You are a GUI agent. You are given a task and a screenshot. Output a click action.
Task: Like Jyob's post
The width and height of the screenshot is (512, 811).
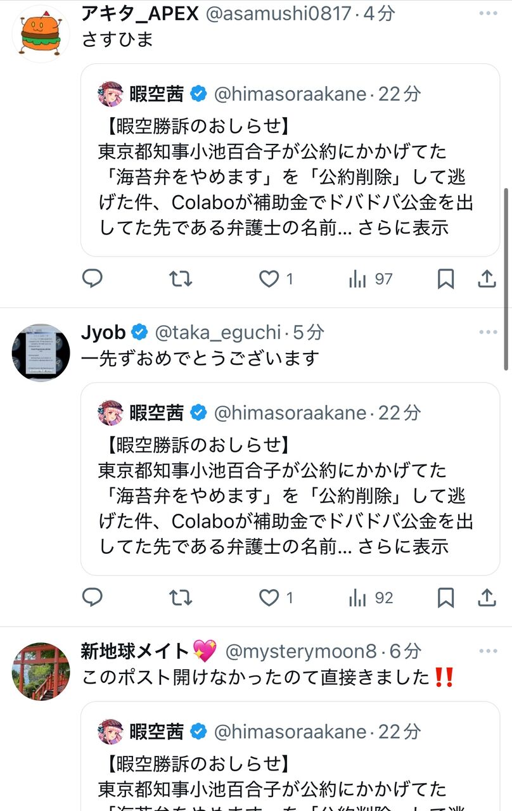[269, 597]
